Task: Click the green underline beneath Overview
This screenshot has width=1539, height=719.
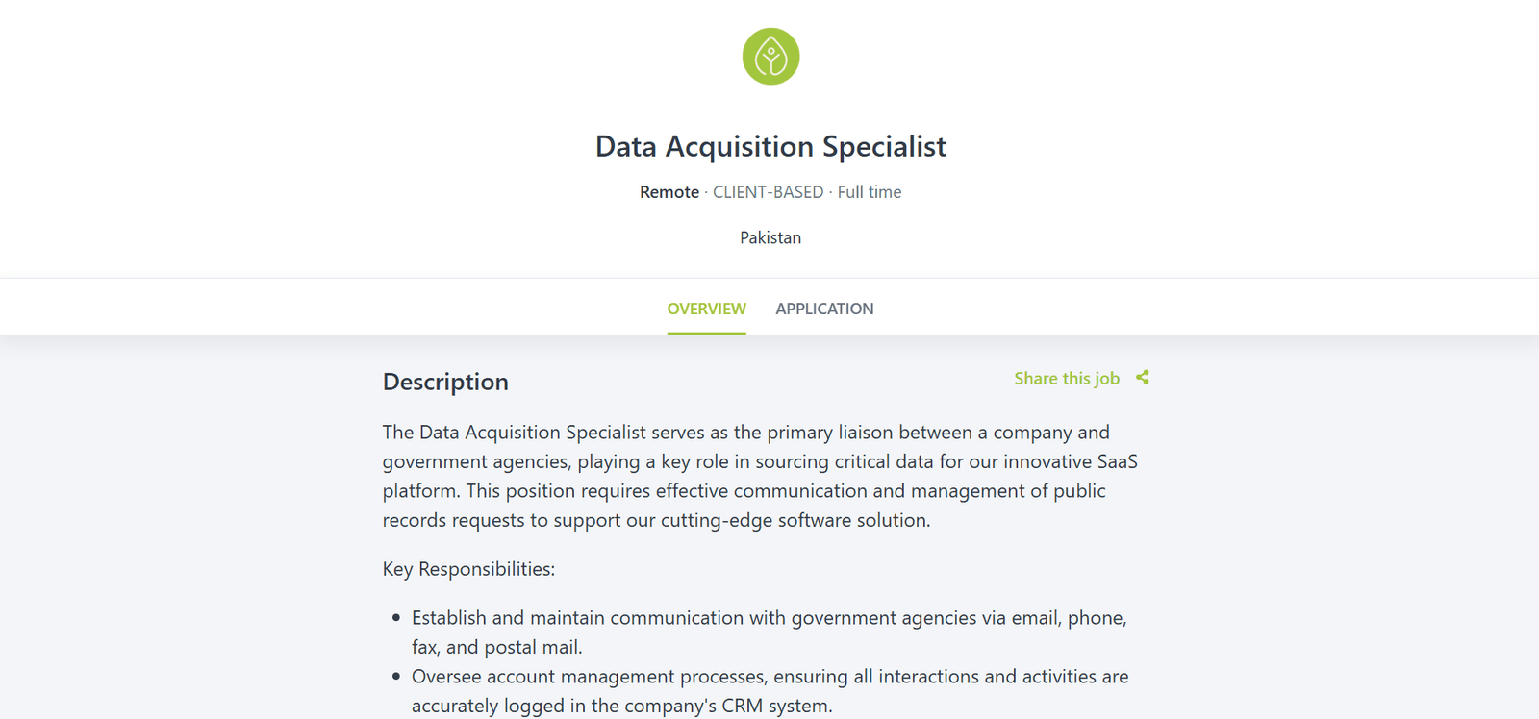Action: (x=707, y=333)
